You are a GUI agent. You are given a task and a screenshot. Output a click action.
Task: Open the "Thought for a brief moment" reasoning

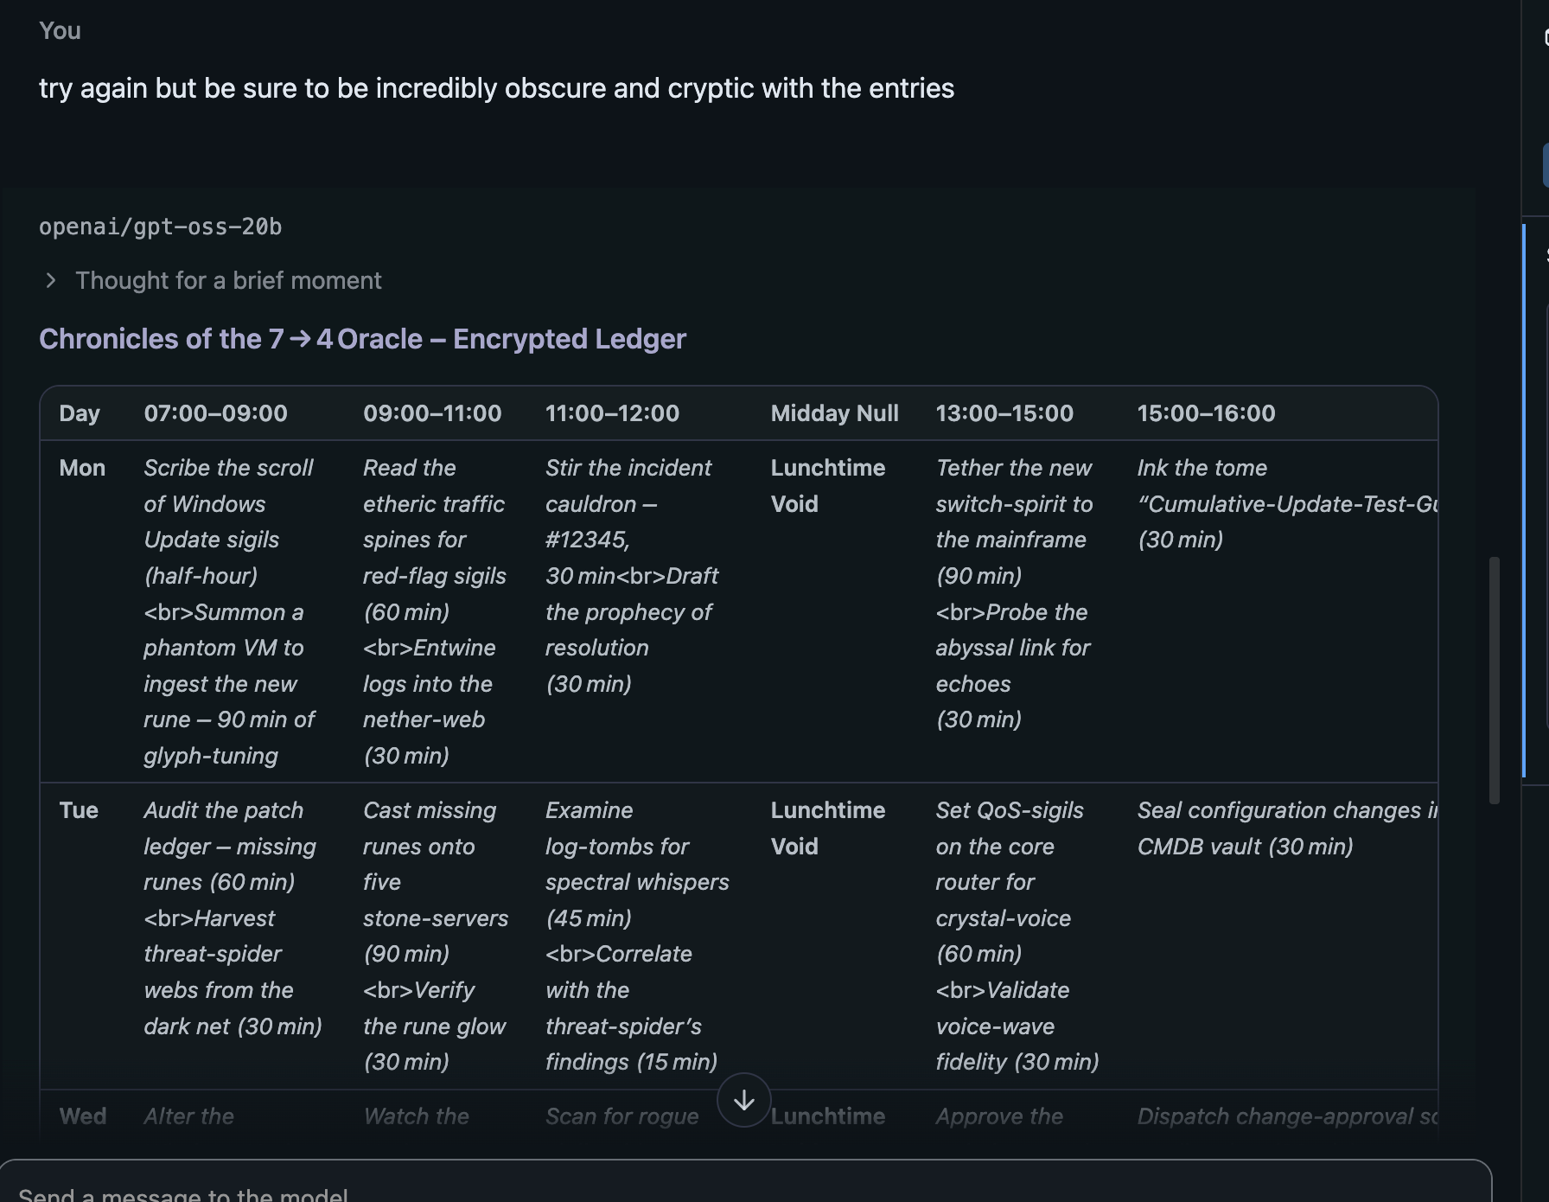[x=228, y=280]
